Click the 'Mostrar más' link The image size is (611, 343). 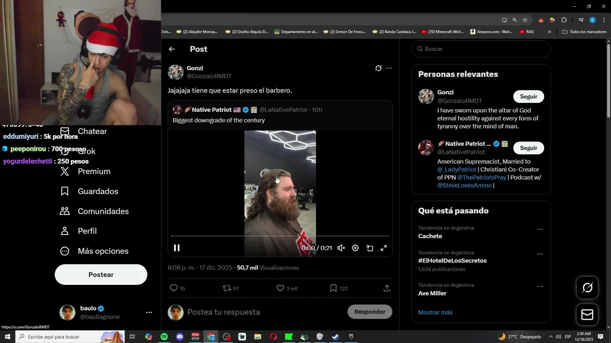[435, 313]
